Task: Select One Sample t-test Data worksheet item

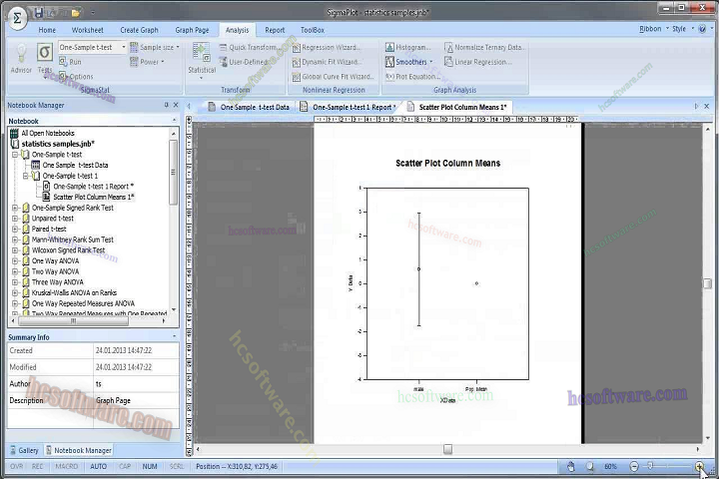Action: coord(70,165)
